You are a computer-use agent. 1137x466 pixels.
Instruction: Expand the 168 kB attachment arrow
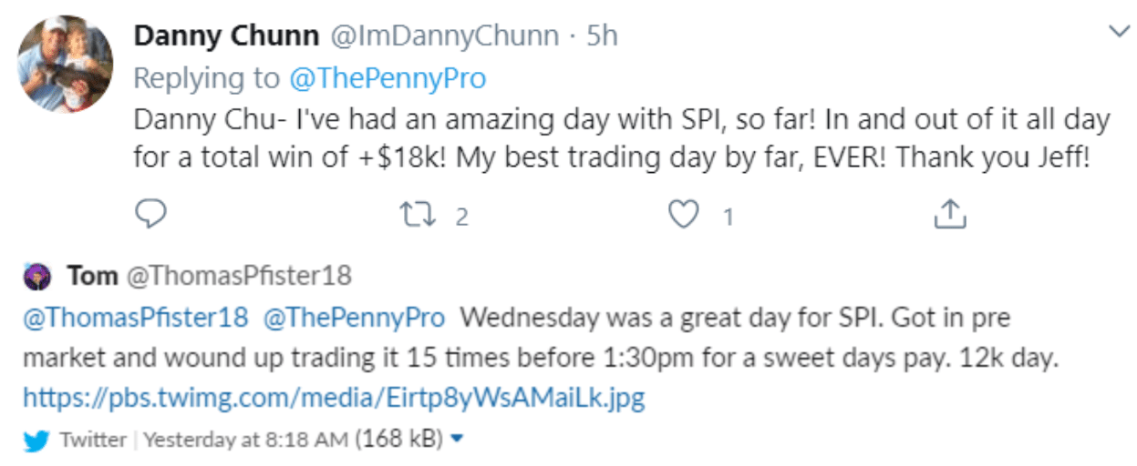(x=458, y=441)
